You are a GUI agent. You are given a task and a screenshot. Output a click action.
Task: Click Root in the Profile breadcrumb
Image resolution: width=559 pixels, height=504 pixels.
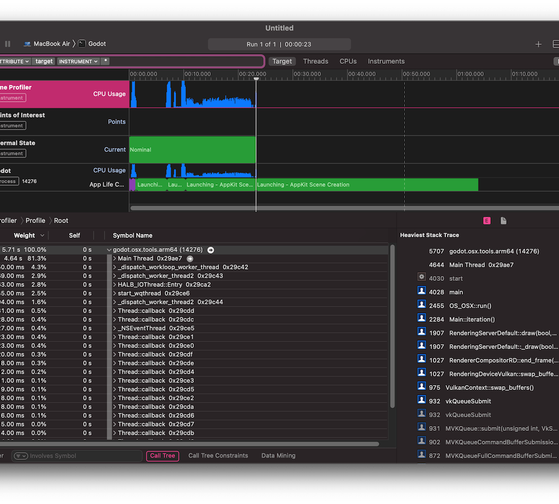[x=61, y=220]
